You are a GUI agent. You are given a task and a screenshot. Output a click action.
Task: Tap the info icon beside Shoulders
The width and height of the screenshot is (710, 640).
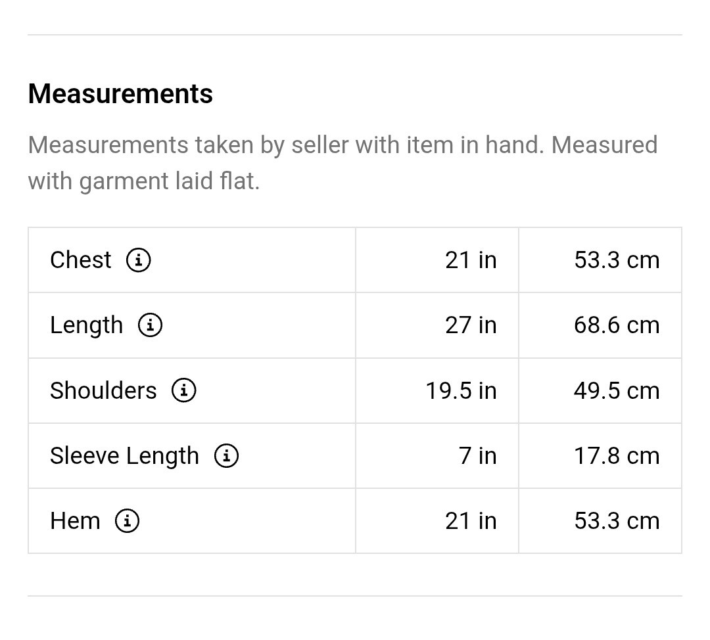point(184,390)
